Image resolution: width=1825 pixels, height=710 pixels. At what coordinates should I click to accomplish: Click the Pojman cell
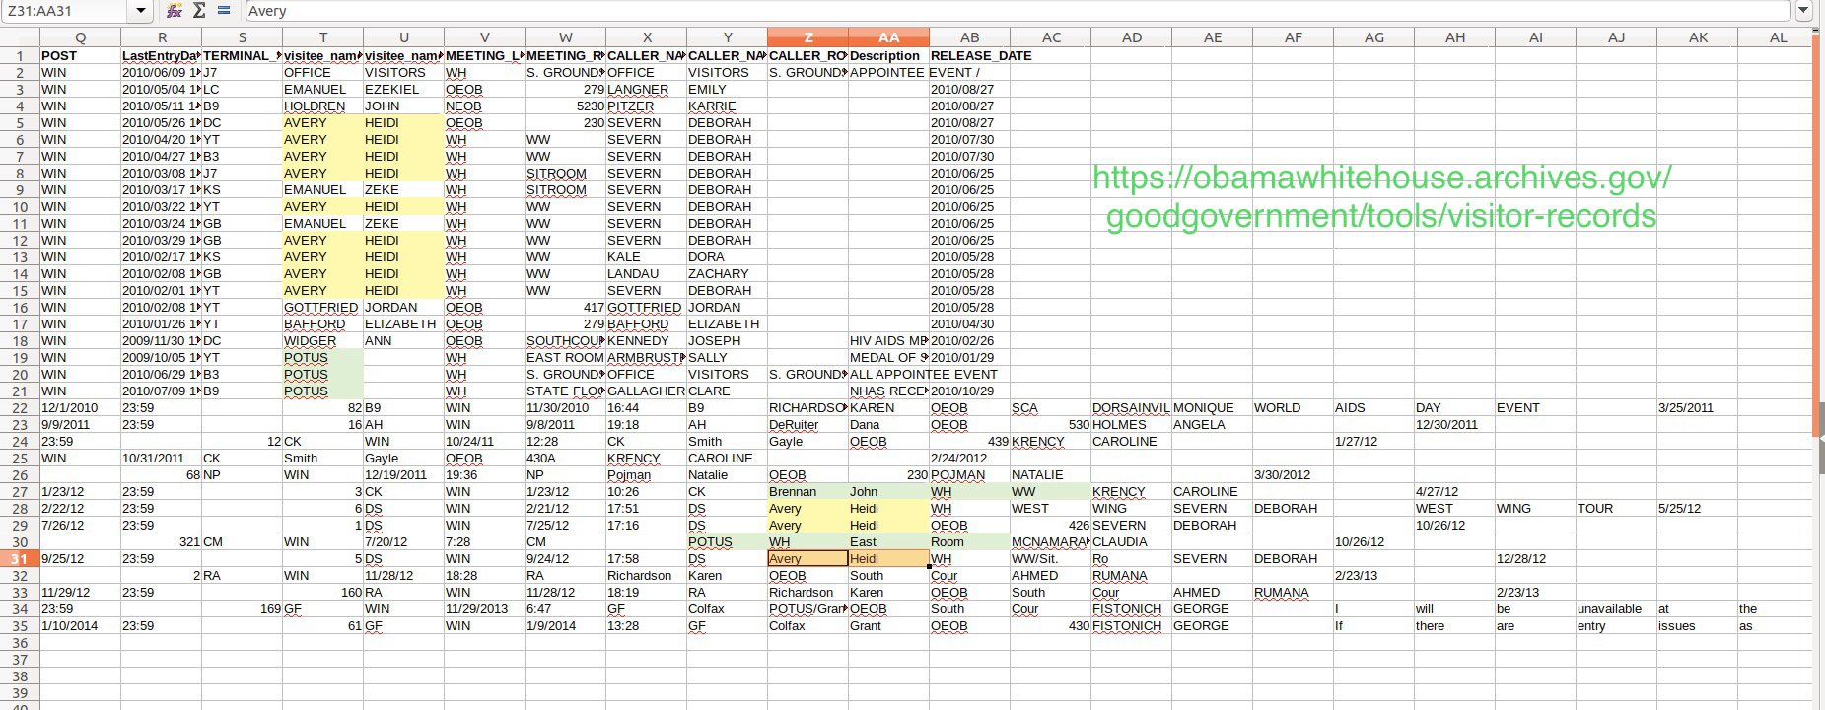(646, 474)
